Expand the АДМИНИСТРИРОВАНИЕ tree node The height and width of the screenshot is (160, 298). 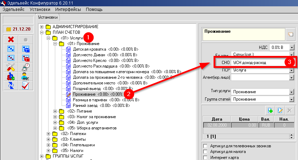point(42,27)
